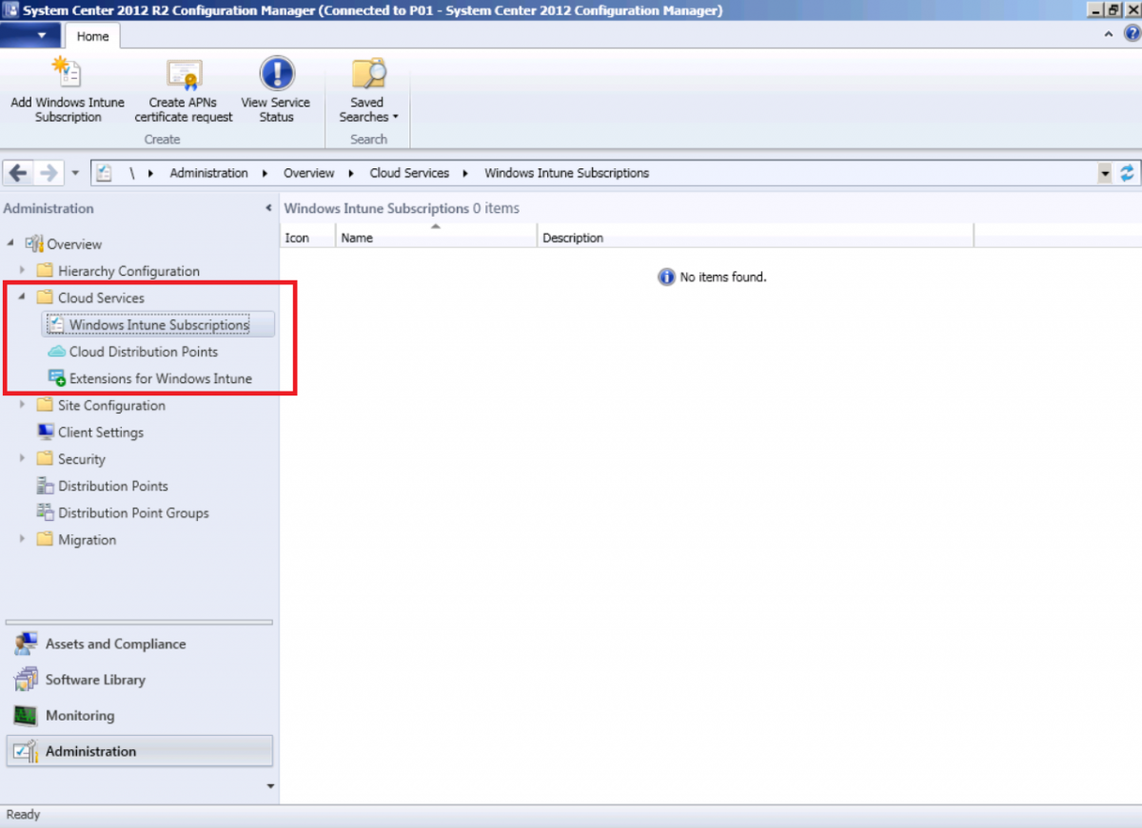Screen dimensions: 1142x828
Task: Switch to Assets and Compliance workspace
Action: [140, 644]
